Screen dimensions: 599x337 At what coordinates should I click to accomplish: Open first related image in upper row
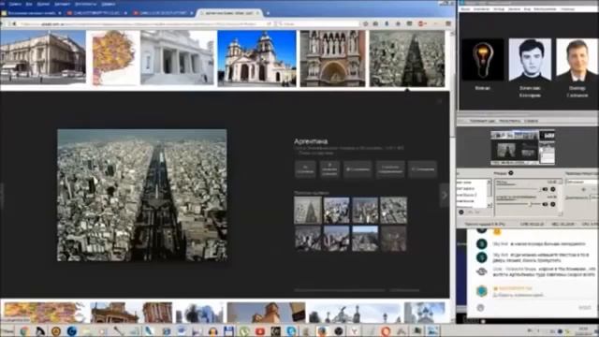tap(308, 210)
